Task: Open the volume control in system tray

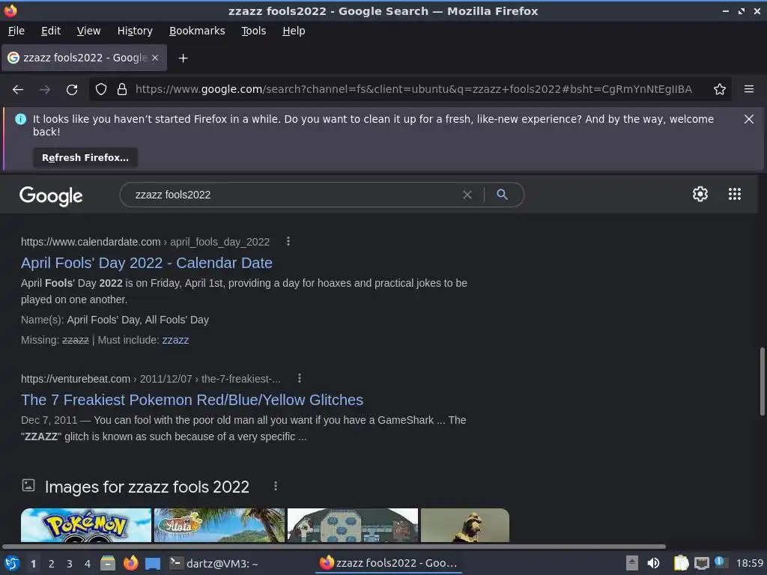Action: point(653,563)
